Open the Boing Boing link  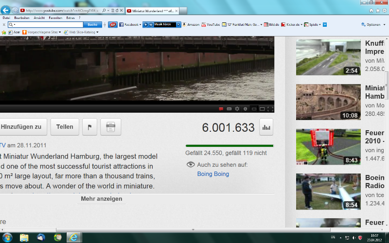coord(212,174)
